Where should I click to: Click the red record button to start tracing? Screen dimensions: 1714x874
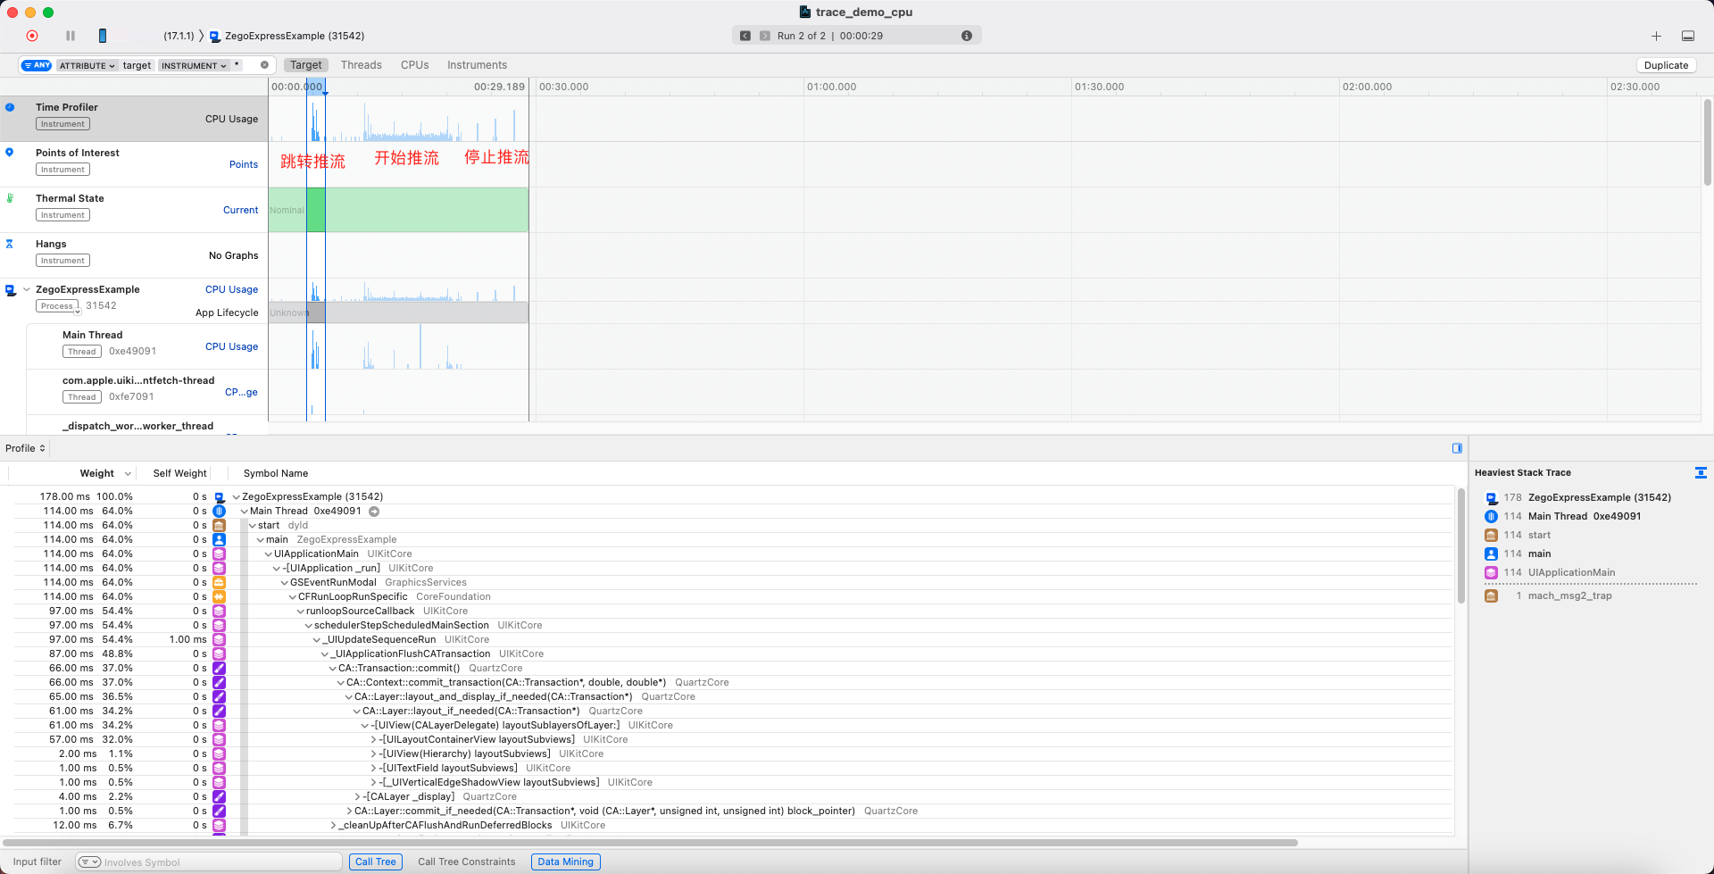tap(32, 36)
